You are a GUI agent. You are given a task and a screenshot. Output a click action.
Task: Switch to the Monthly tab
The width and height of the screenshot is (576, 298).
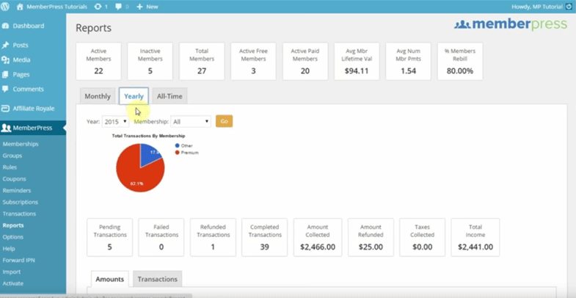98,96
